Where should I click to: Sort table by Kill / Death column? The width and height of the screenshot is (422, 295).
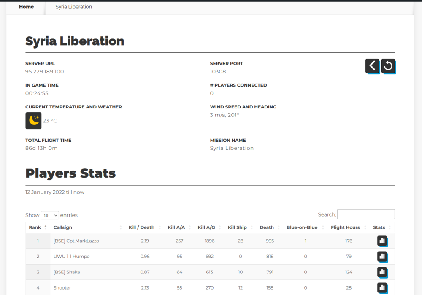tap(145, 227)
